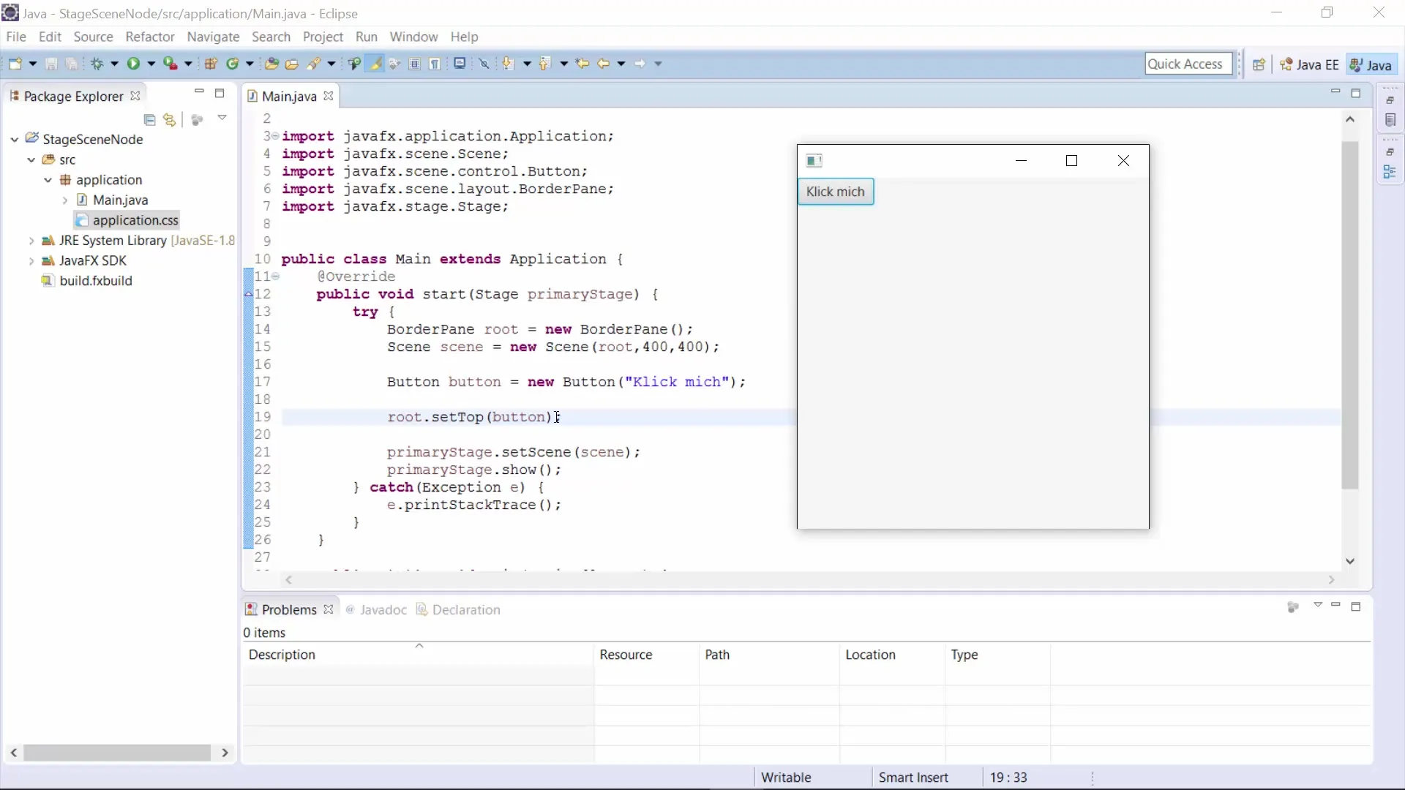Sort by the Description column header
1405x790 pixels.
point(419,655)
